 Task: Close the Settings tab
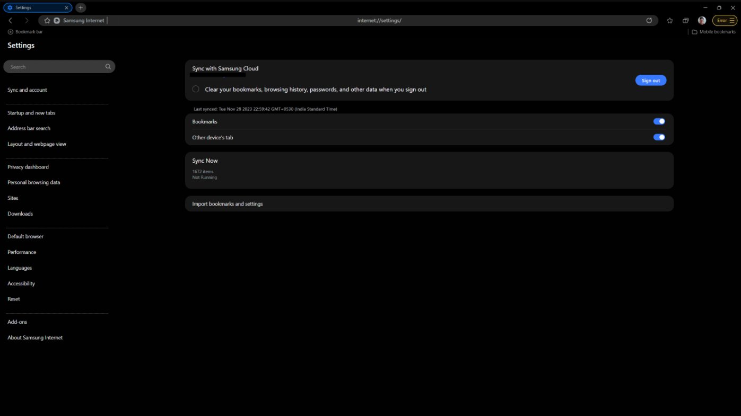[67, 8]
